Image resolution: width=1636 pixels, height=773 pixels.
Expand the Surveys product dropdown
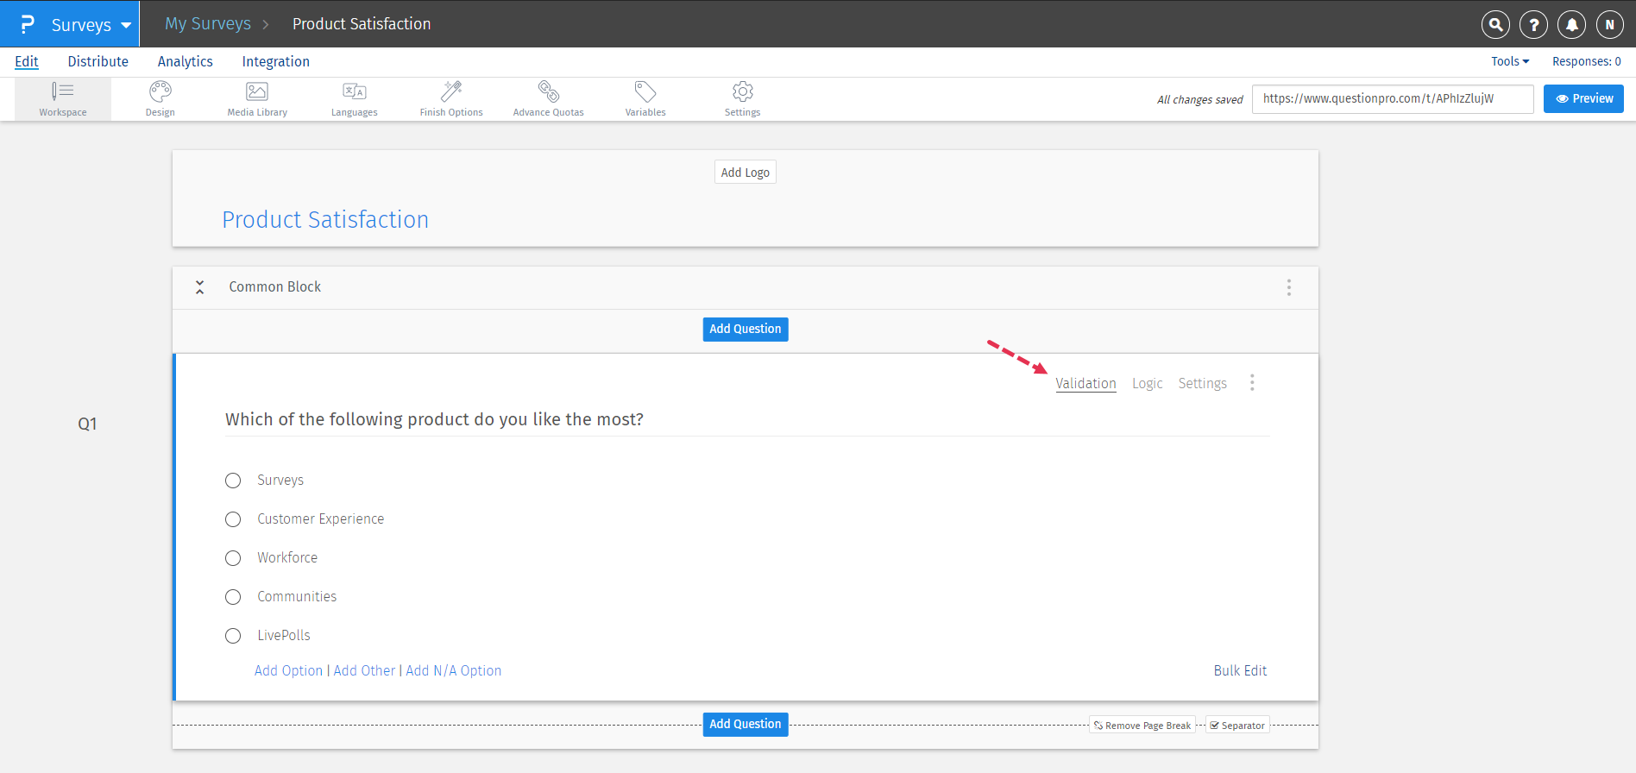pyautogui.click(x=126, y=25)
